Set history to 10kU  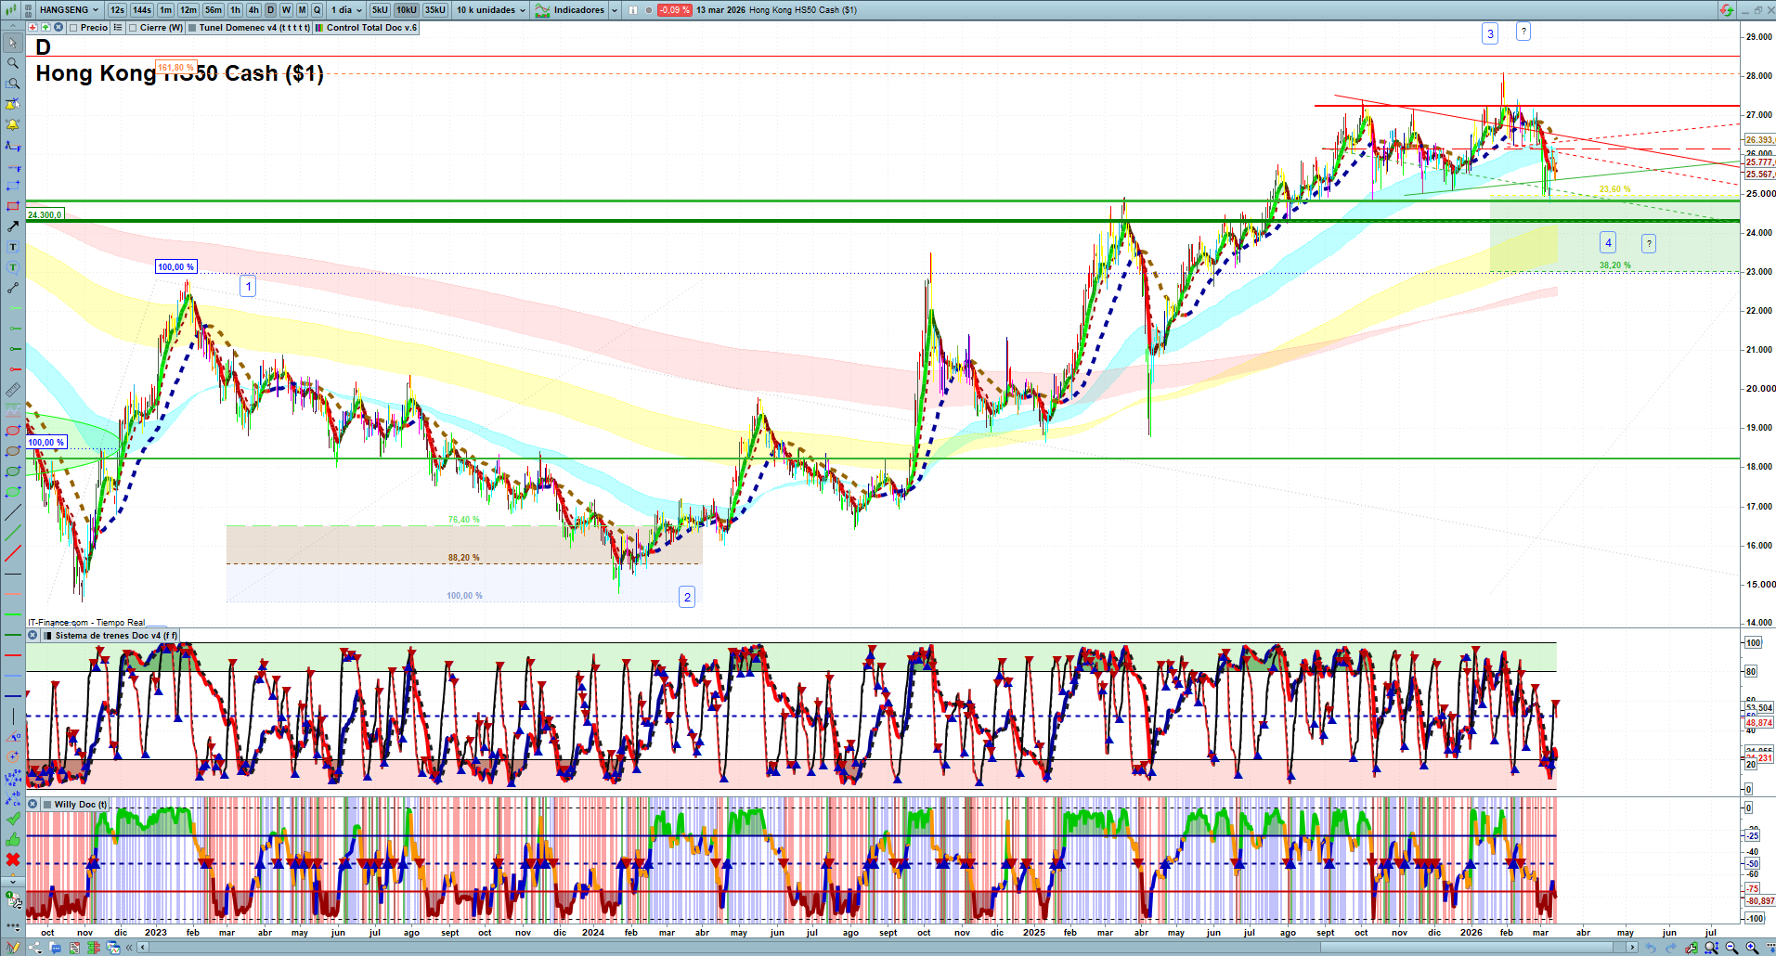(x=407, y=10)
